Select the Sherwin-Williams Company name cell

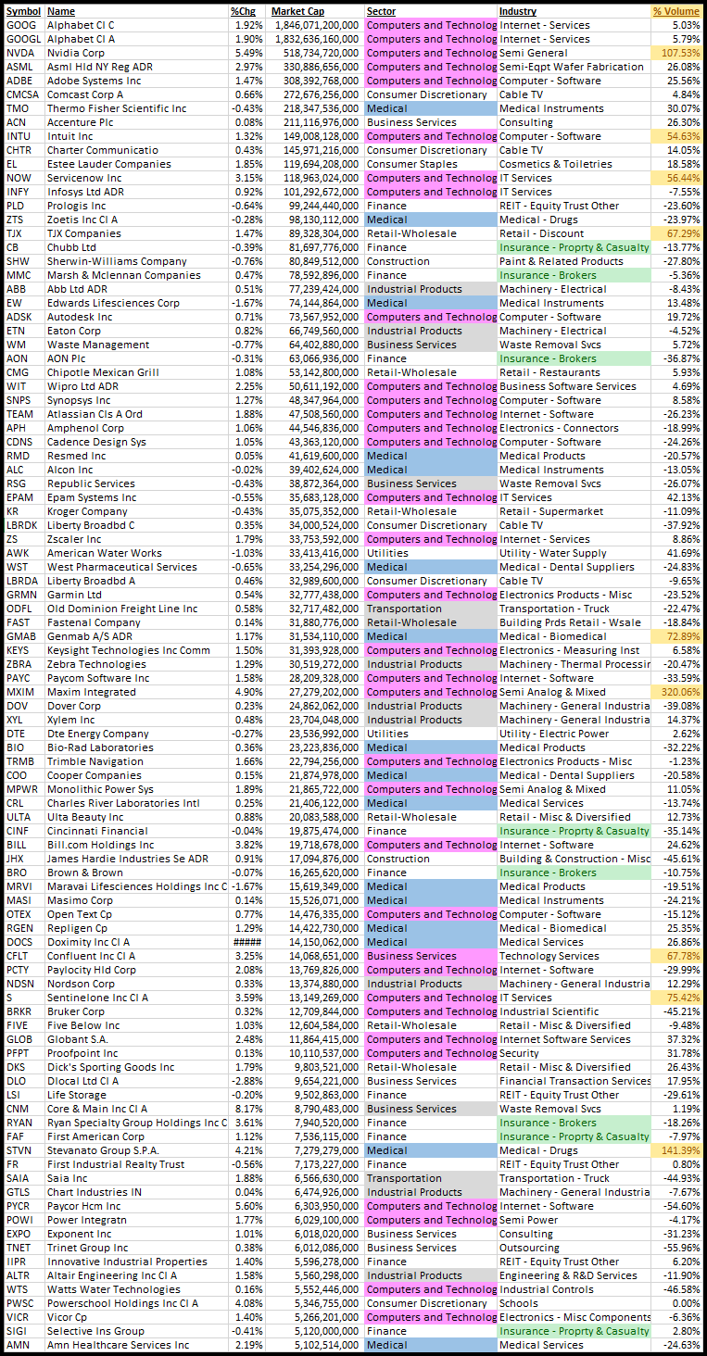coord(136,261)
